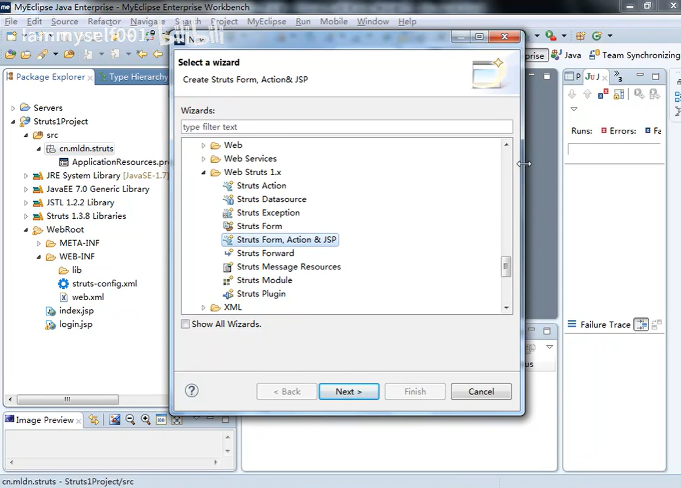Open the MyEclipse menu
Screen dimensions: 681x488
click(266, 22)
